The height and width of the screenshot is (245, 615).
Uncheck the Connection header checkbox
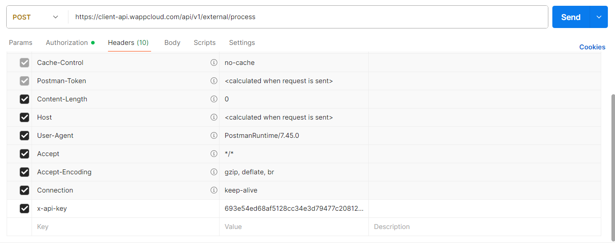(24, 190)
